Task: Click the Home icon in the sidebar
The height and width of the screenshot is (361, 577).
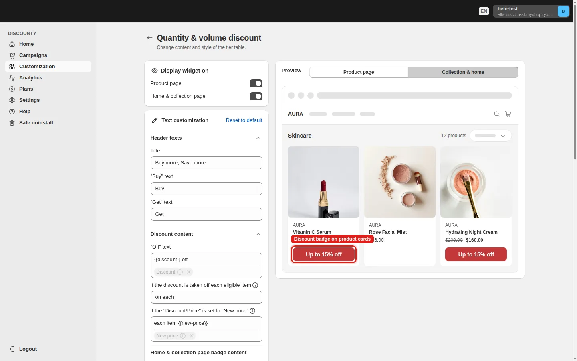Action: pyautogui.click(x=12, y=44)
